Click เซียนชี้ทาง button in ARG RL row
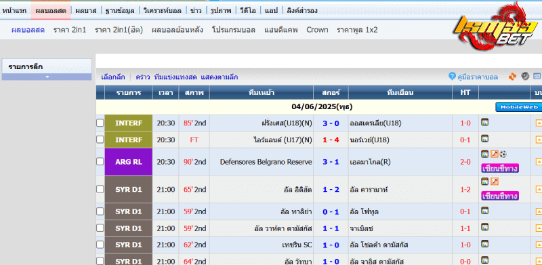Image resolution: width=542 pixels, height=265 pixels. coord(500,169)
